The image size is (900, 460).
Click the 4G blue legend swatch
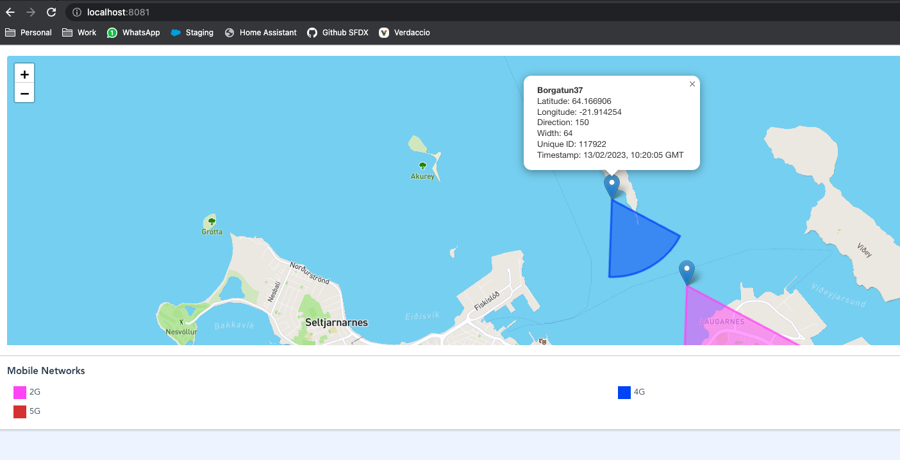tap(624, 391)
